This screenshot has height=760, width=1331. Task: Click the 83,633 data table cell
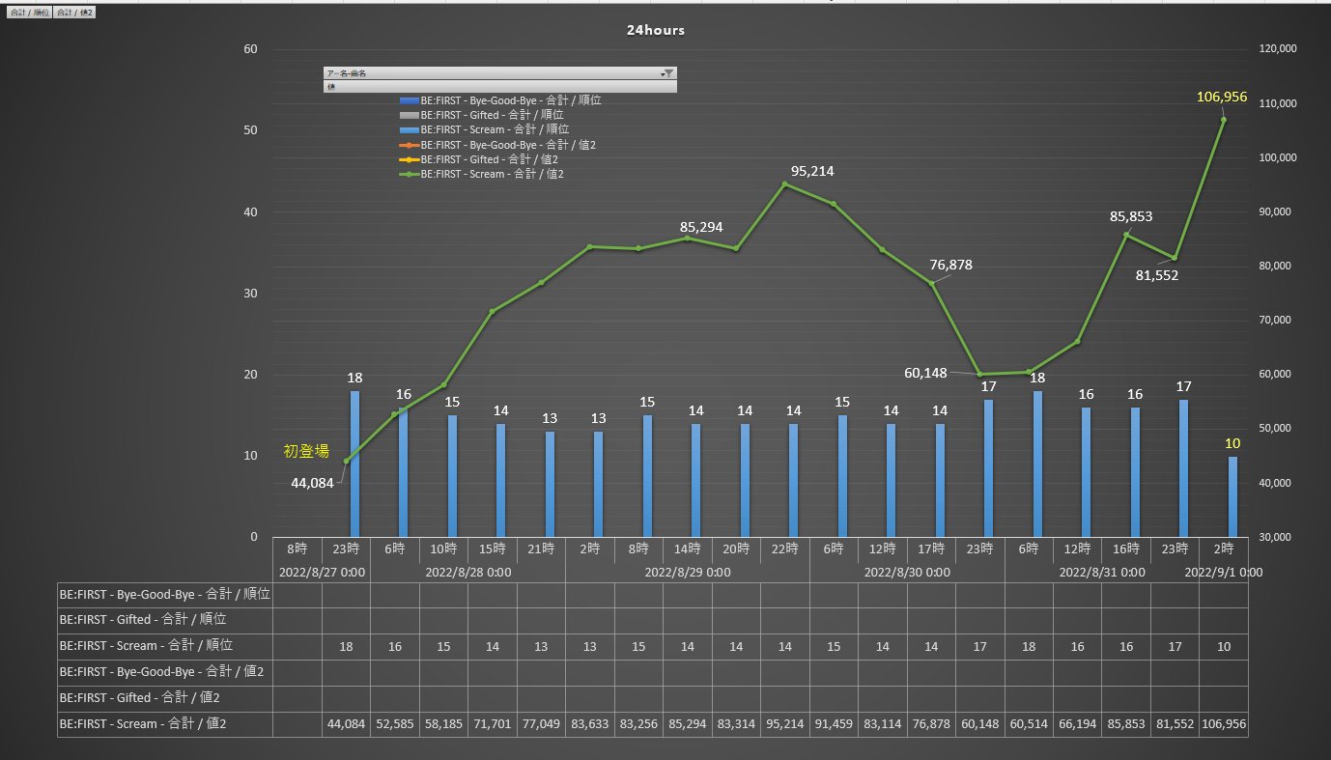coord(590,723)
